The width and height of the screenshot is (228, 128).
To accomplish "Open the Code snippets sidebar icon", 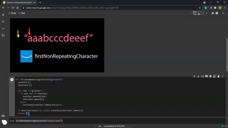I will (x=3, y=28).
